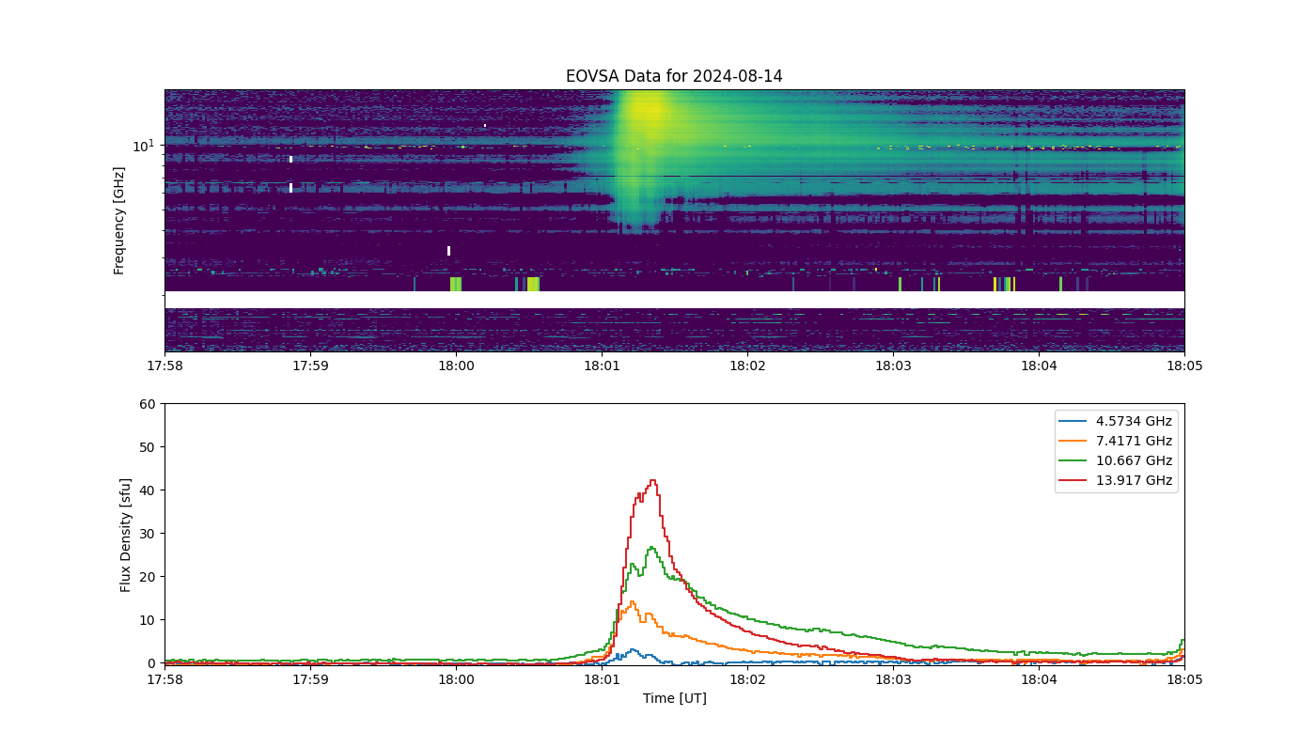This screenshot has width=1316, height=747.
Task: Click the 10¹ frequency tick label
Action: [143, 146]
